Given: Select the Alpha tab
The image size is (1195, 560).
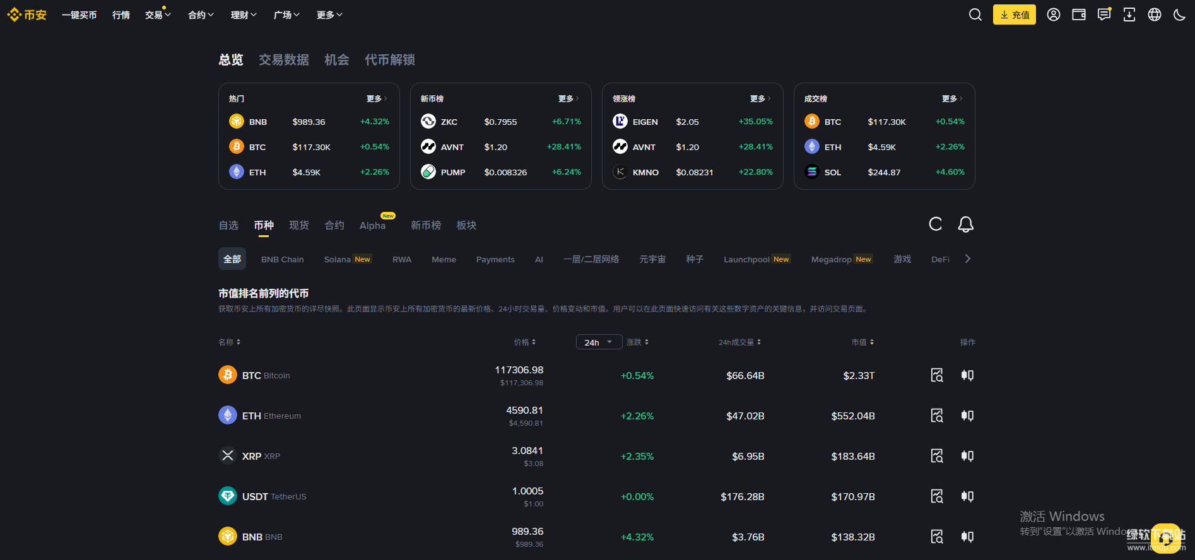Looking at the screenshot, I should click(x=373, y=225).
